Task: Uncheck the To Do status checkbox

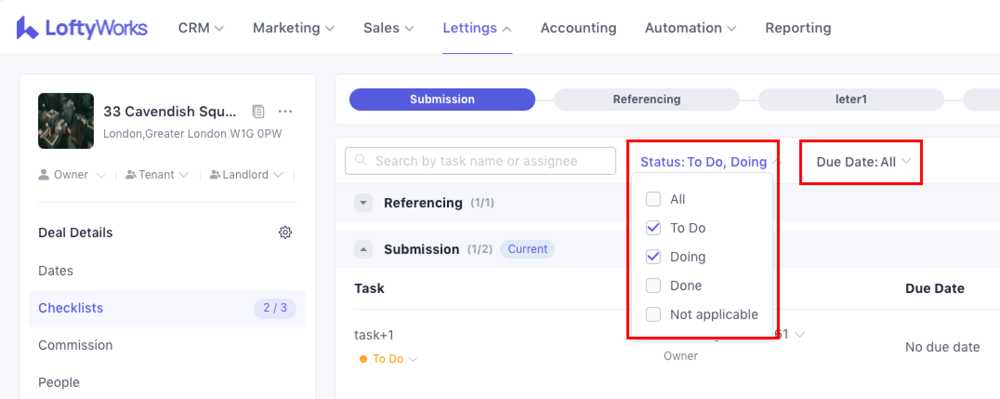Action: pyautogui.click(x=653, y=228)
